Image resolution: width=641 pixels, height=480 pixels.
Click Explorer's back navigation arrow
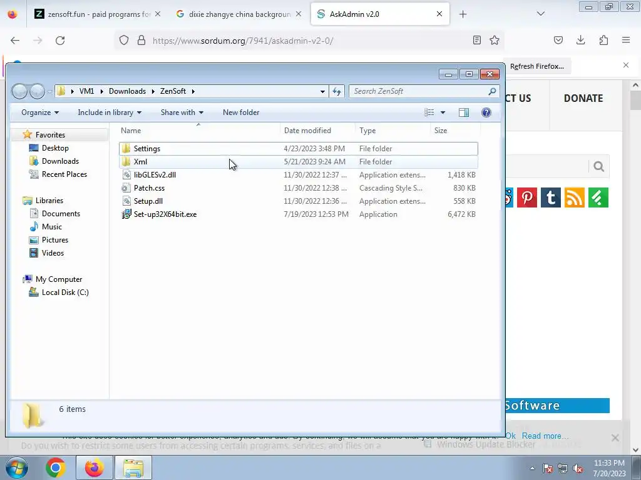tap(19, 91)
